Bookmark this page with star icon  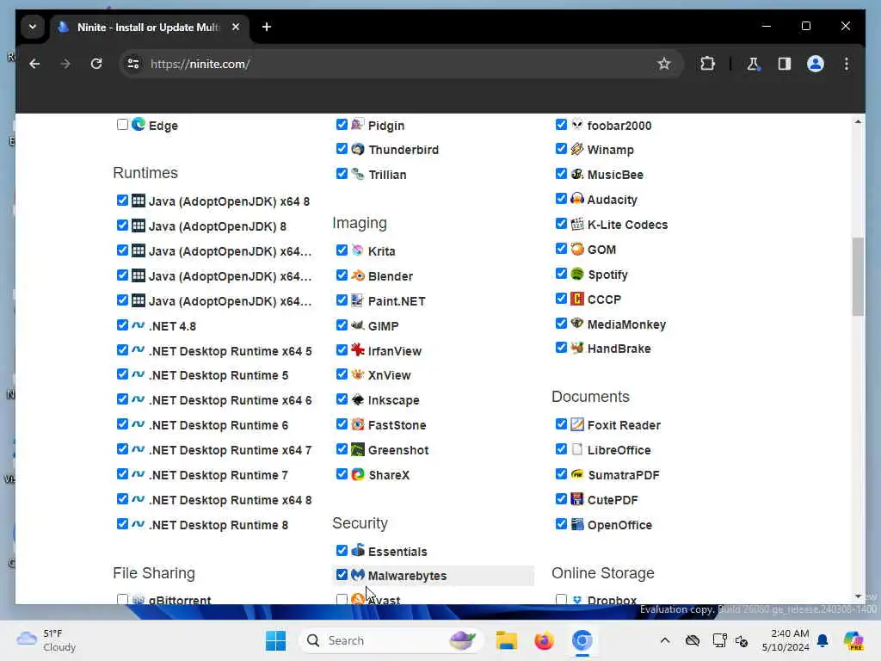[663, 64]
